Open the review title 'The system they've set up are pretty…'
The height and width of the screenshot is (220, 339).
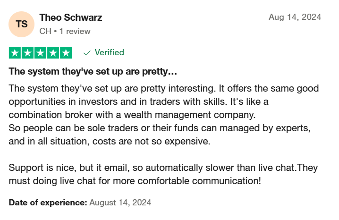pos(93,71)
